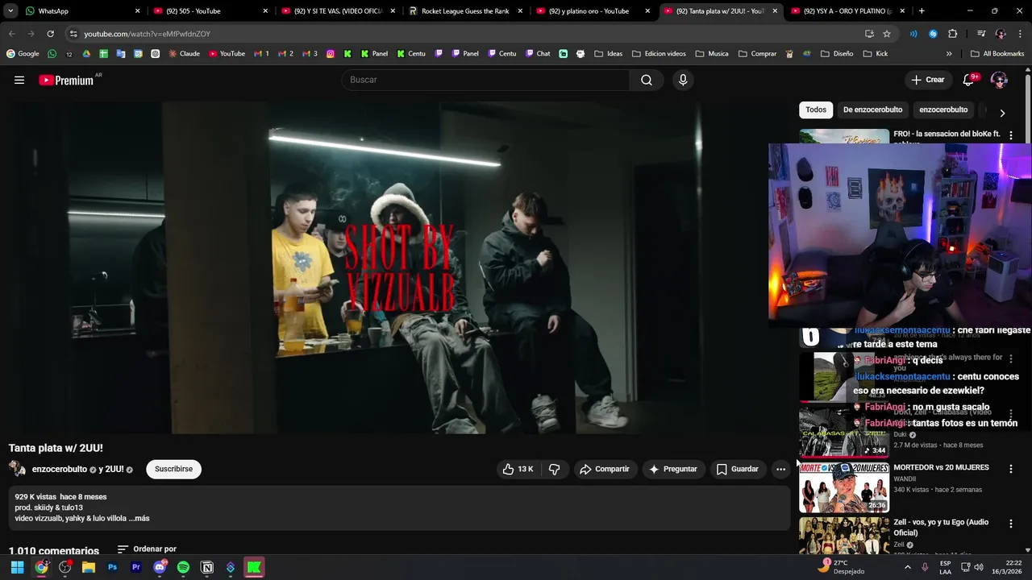Open the media control icon in Chrome toolbar
The image size is (1032, 580).
click(981, 34)
